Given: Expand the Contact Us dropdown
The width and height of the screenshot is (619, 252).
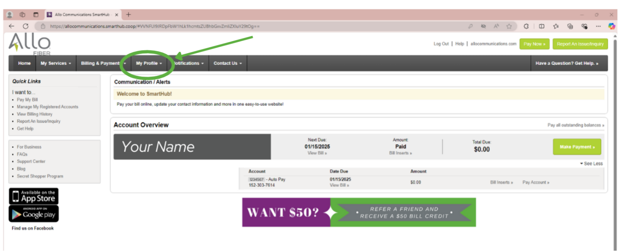Looking at the screenshot, I should coord(227,63).
